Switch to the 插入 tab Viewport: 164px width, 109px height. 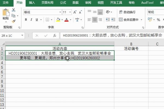[32, 2]
